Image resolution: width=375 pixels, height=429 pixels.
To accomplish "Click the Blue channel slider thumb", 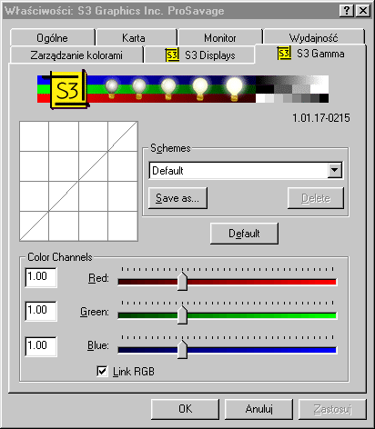I will coord(182,349).
